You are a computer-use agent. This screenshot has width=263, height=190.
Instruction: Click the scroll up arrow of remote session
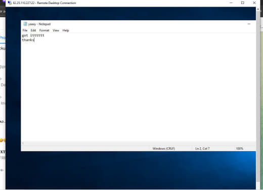tap(258, 9)
